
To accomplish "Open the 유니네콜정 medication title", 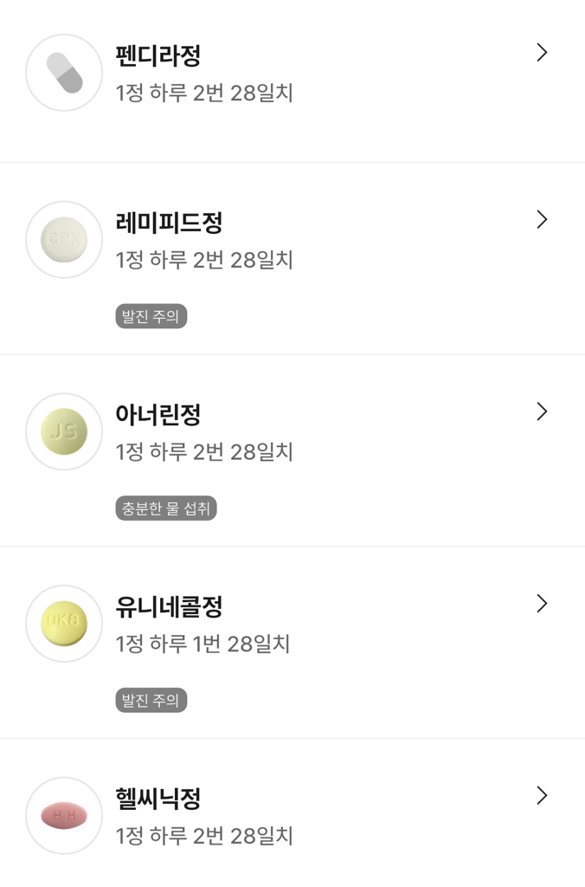I will (x=169, y=607).
